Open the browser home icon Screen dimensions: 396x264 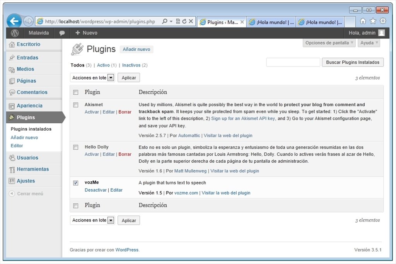[363, 21]
